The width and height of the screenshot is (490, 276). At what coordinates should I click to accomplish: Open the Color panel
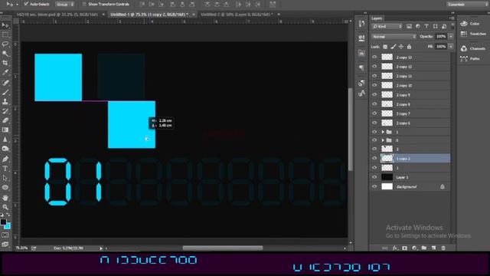[470, 24]
